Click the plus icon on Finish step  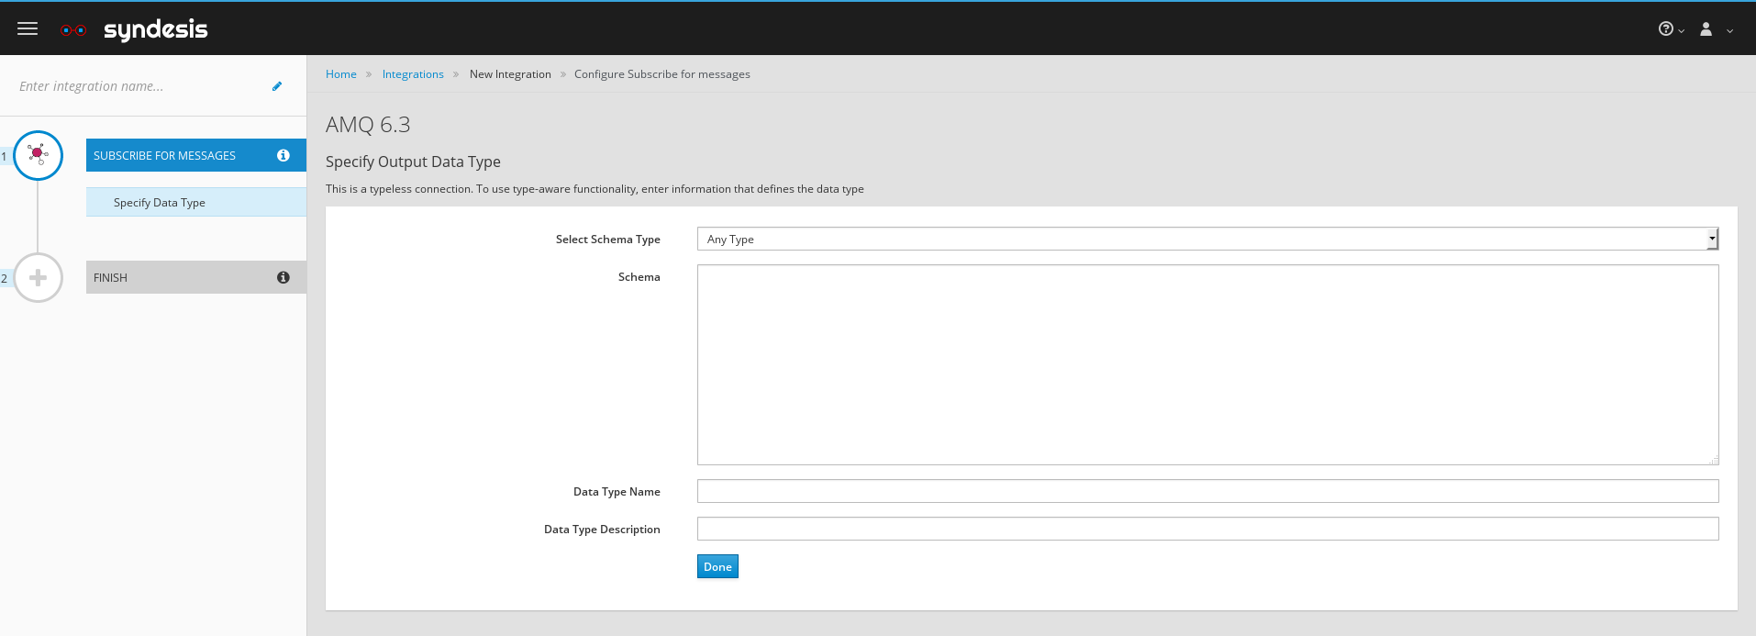[x=38, y=277]
